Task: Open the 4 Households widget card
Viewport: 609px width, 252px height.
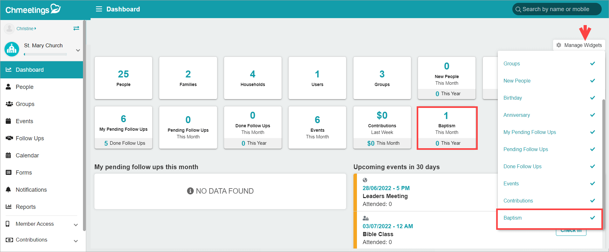Action: click(253, 78)
